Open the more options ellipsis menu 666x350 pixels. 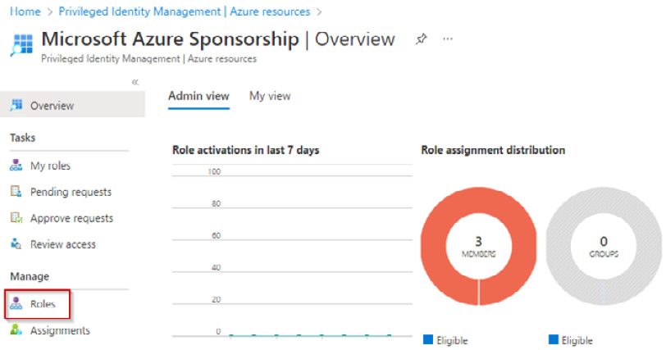click(x=448, y=39)
